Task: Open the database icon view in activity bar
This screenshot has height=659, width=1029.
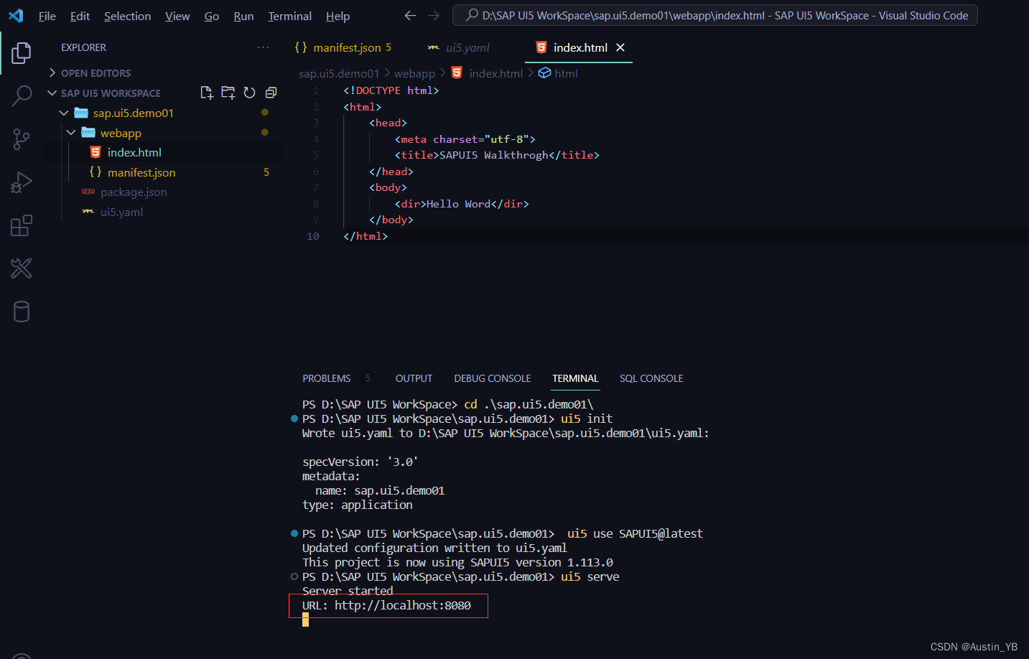Action: (x=22, y=312)
